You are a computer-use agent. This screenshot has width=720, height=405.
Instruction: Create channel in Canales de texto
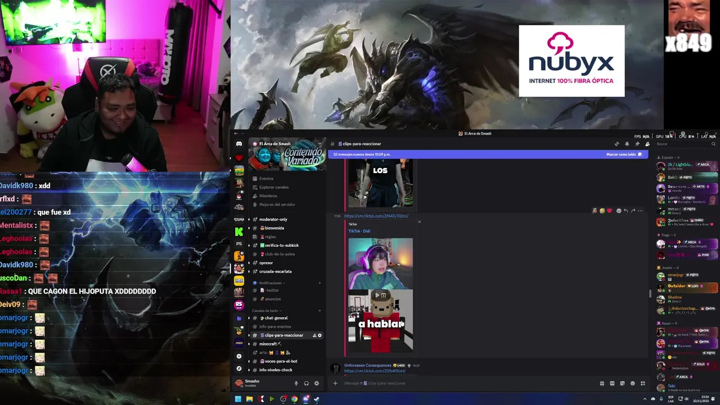319,310
